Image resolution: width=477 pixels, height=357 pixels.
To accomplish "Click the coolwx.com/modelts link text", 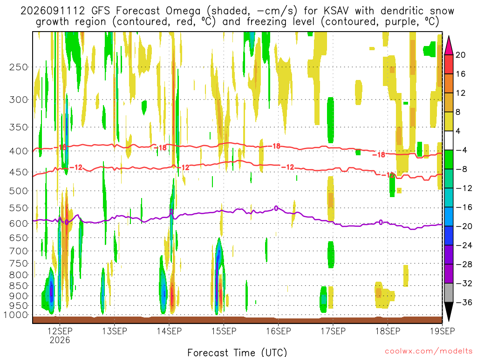I will tap(429, 351).
